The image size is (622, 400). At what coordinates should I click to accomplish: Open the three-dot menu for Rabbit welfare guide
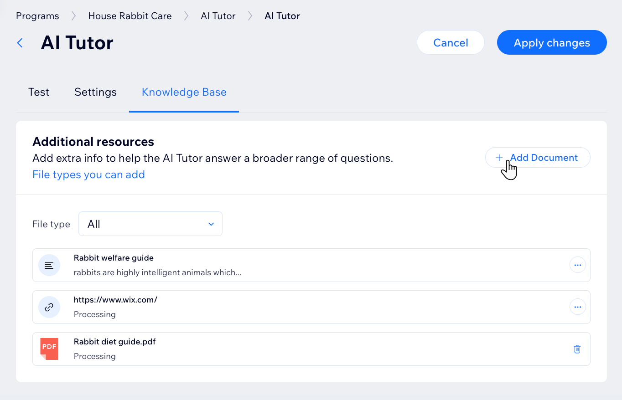pos(577,265)
